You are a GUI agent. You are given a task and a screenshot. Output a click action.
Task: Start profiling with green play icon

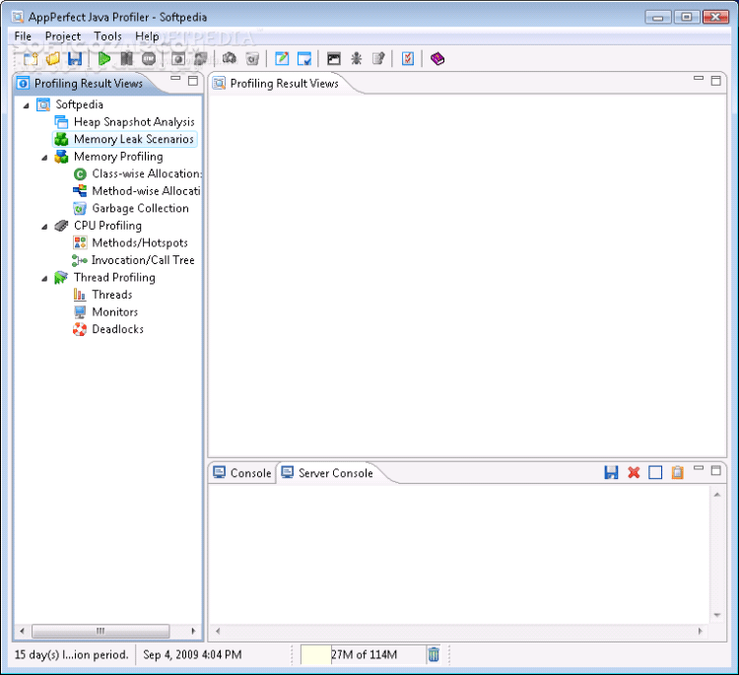click(x=104, y=59)
